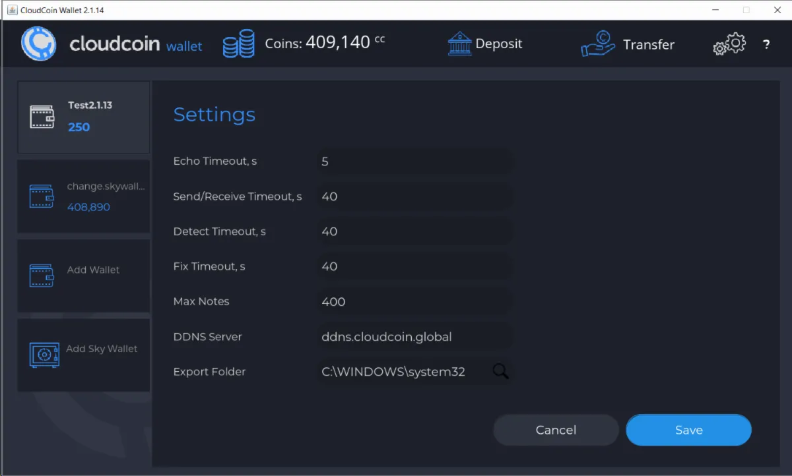The width and height of the screenshot is (792, 476).
Task: Focus the Echo Timeout field
Action: point(414,161)
